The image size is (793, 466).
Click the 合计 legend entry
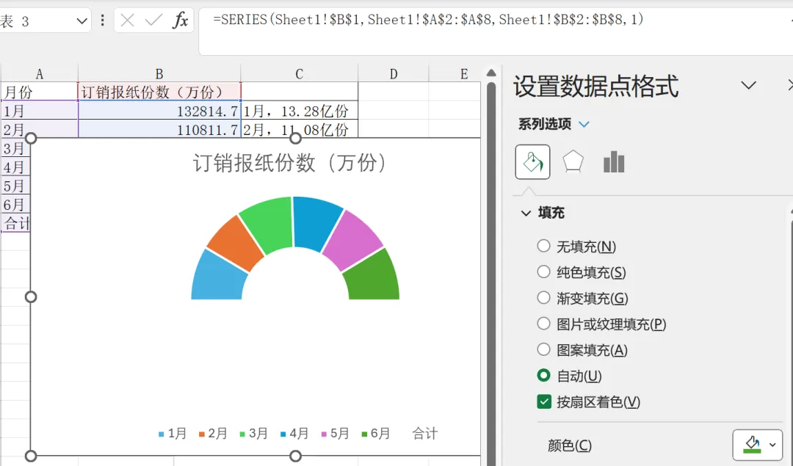pyautogui.click(x=425, y=433)
